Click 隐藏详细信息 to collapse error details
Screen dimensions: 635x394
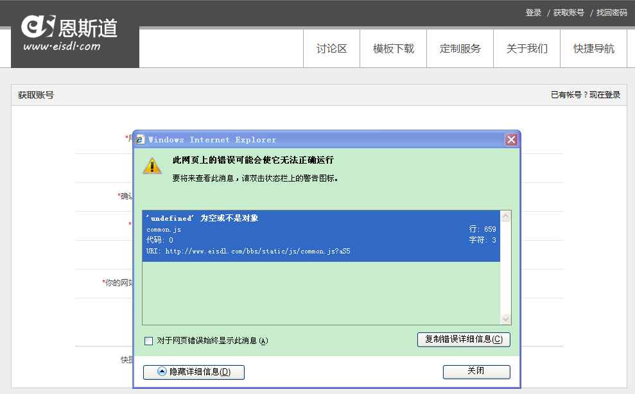coord(193,372)
